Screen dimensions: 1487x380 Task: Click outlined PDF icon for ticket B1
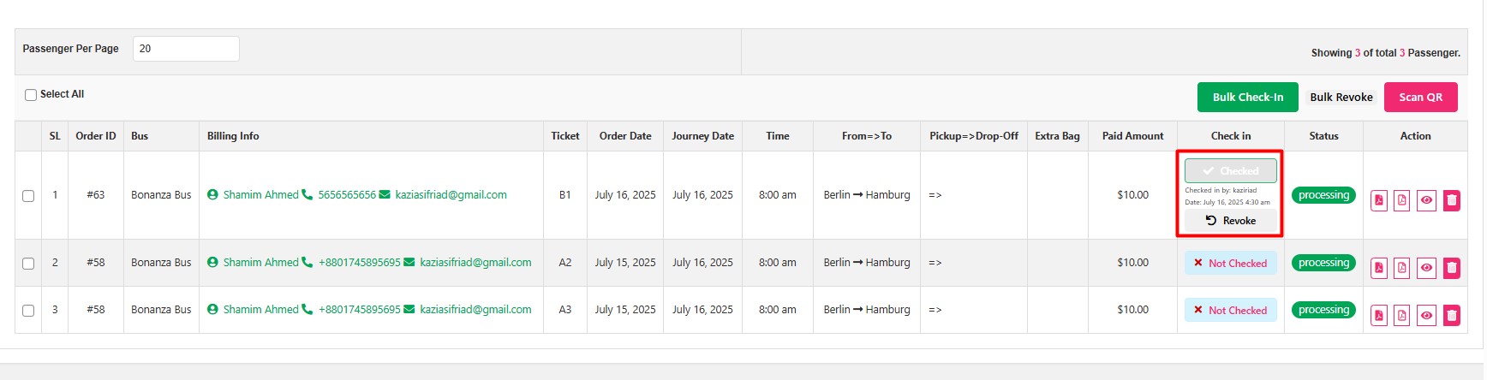click(1401, 200)
